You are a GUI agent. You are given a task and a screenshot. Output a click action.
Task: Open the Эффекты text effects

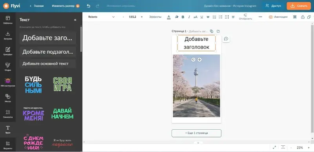(155, 17)
